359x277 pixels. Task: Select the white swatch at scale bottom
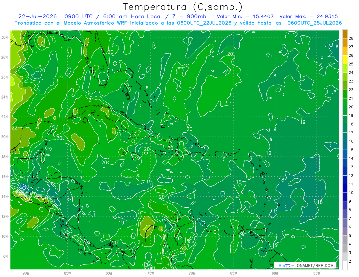(345, 266)
